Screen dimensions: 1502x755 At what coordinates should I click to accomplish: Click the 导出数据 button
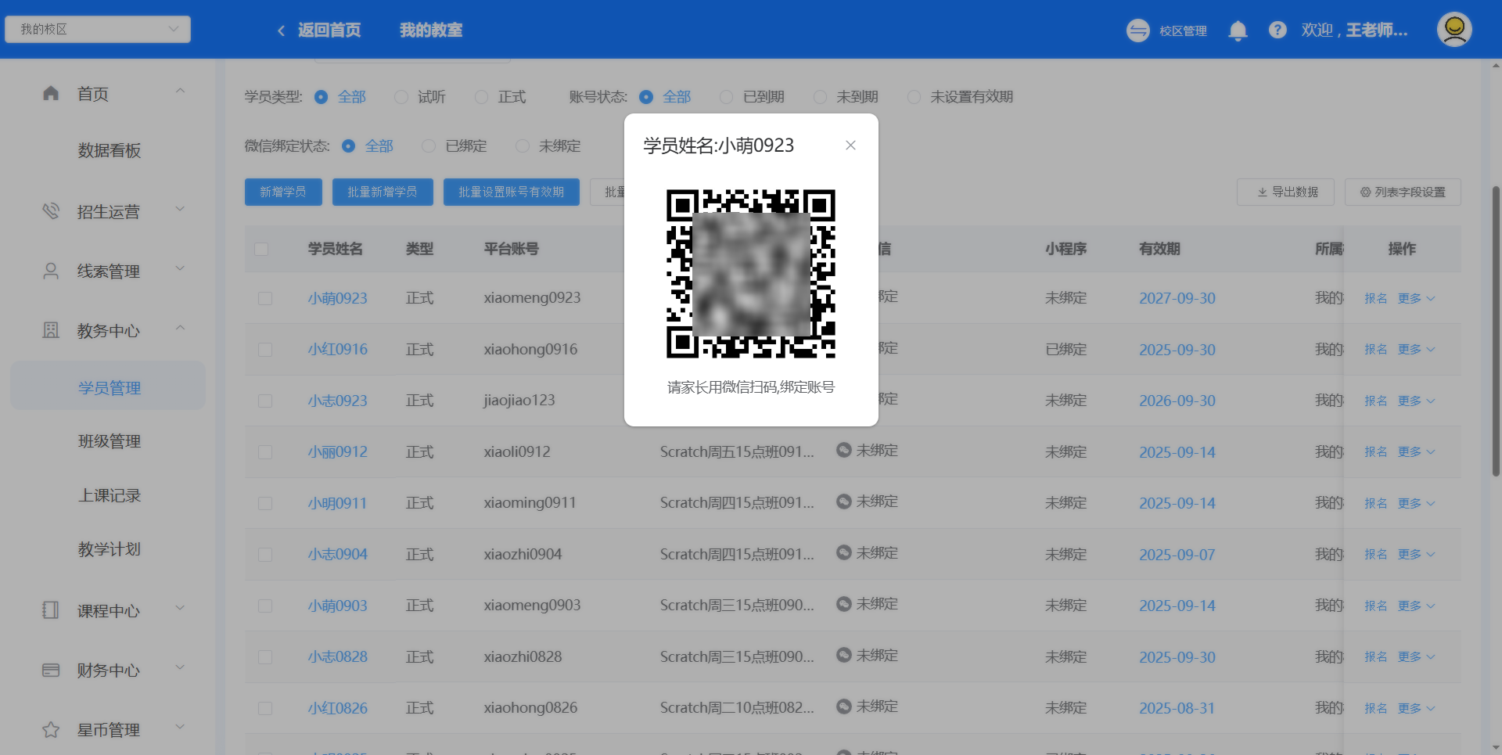(1285, 192)
